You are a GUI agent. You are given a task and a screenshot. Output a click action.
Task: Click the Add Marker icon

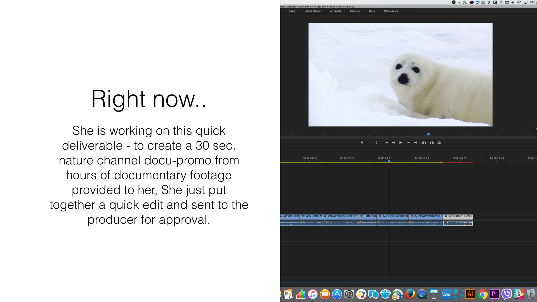(x=362, y=143)
